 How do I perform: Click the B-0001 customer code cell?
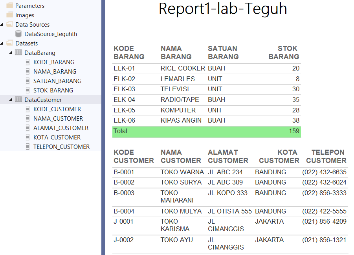(x=124, y=172)
